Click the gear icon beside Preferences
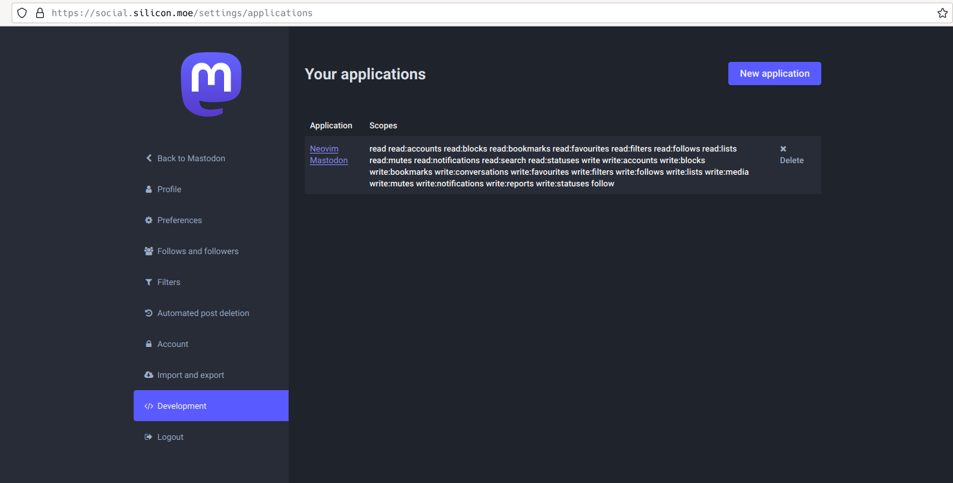 149,220
